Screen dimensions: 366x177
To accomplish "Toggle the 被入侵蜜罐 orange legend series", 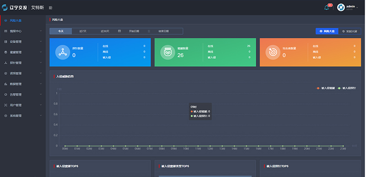I will [x=326, y=88].
